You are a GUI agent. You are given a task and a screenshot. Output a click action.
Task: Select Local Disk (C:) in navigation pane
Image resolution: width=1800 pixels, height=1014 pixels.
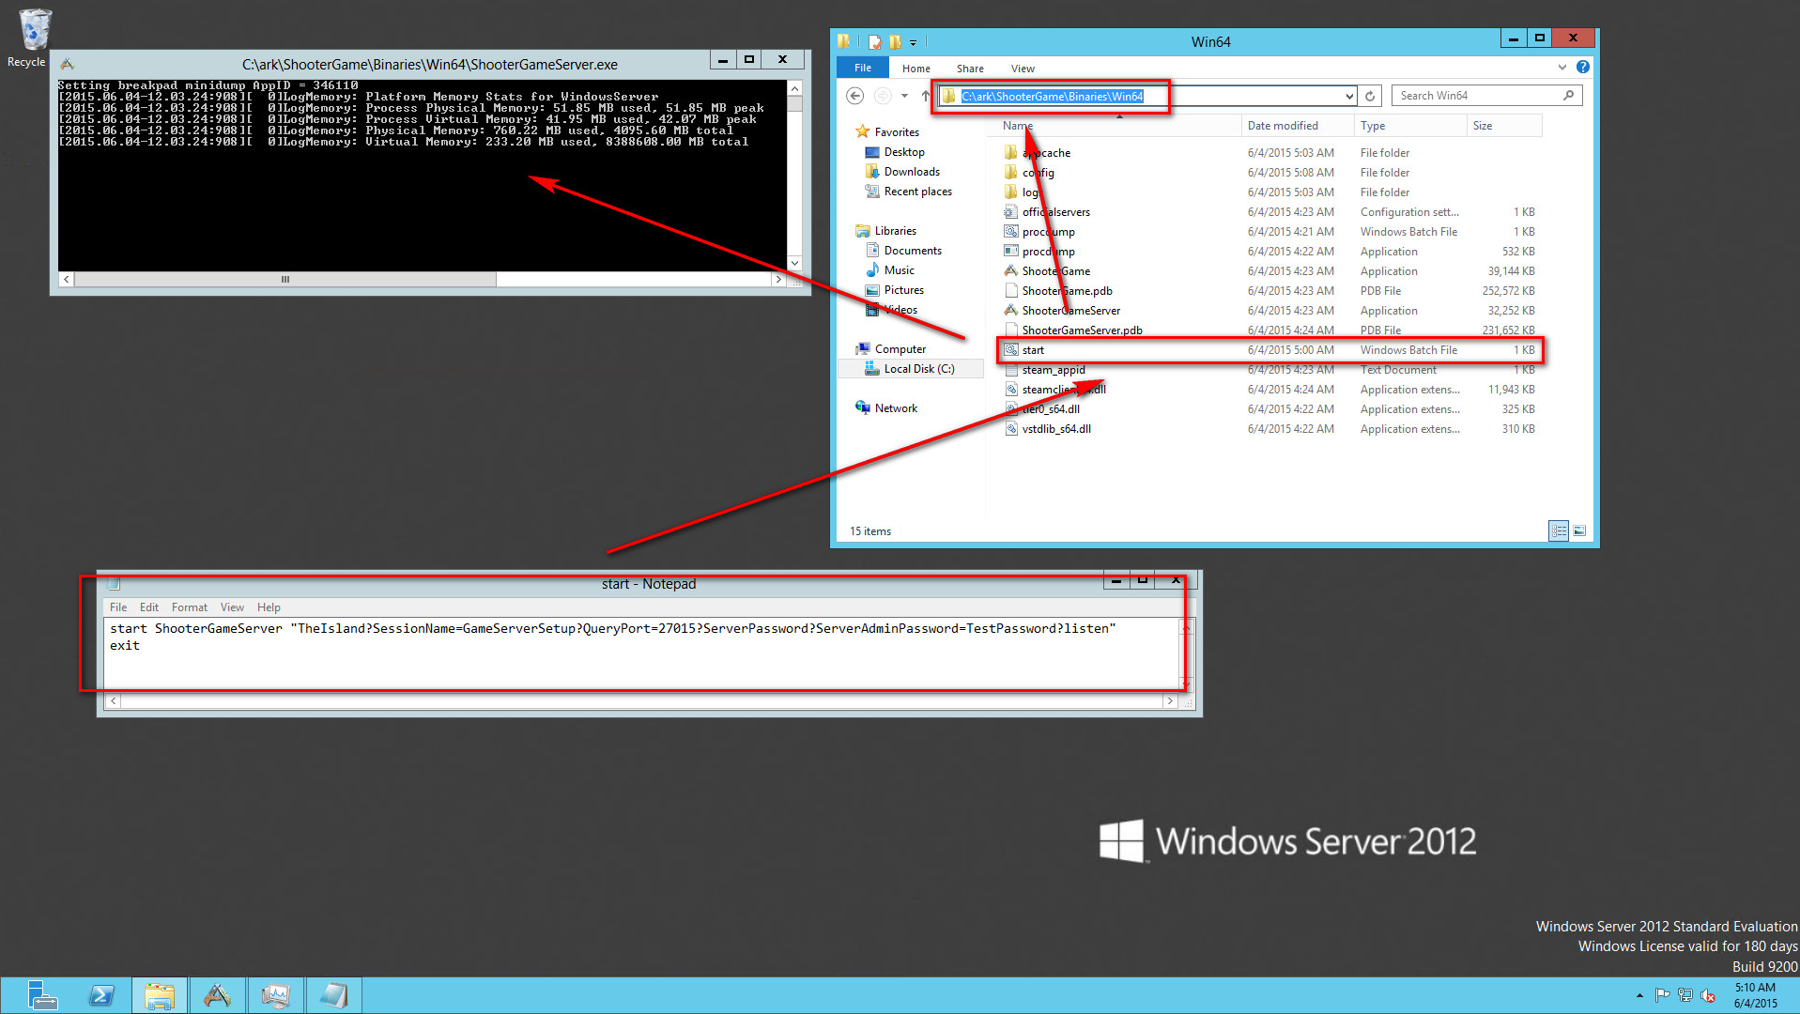point(910,369)
